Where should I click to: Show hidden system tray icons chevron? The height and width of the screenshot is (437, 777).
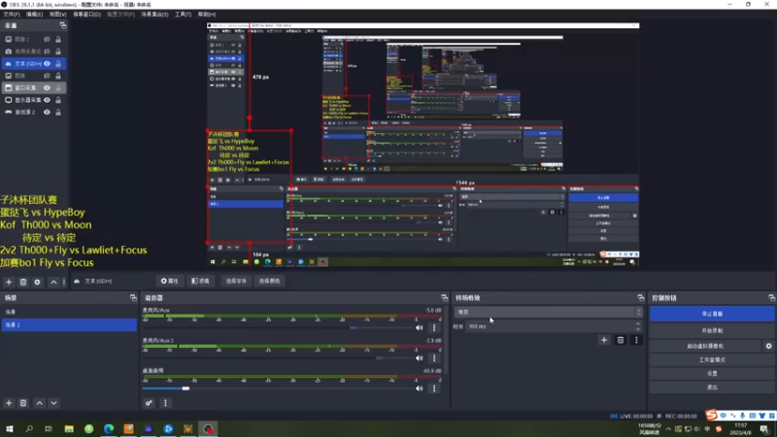668,429
